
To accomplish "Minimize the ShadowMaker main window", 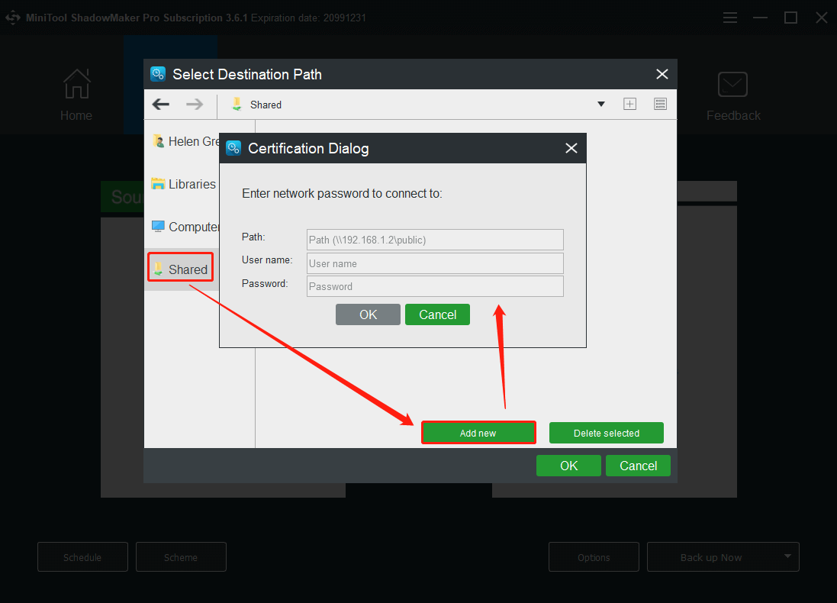I will pos(760,18).
